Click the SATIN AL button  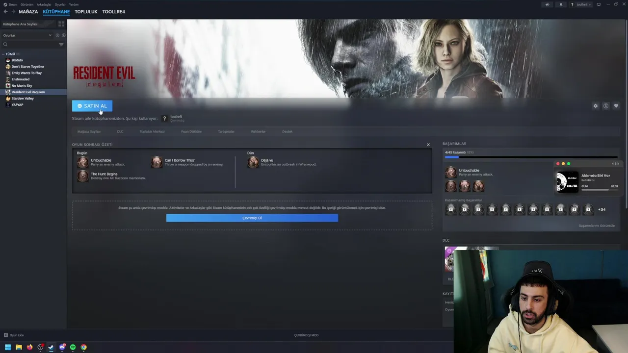(92, 106)
